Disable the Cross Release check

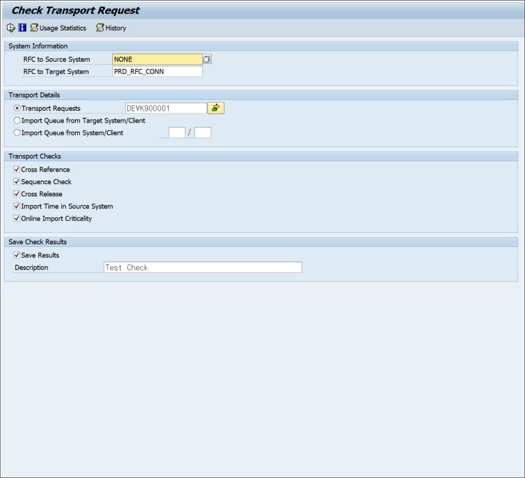point(17,194)
